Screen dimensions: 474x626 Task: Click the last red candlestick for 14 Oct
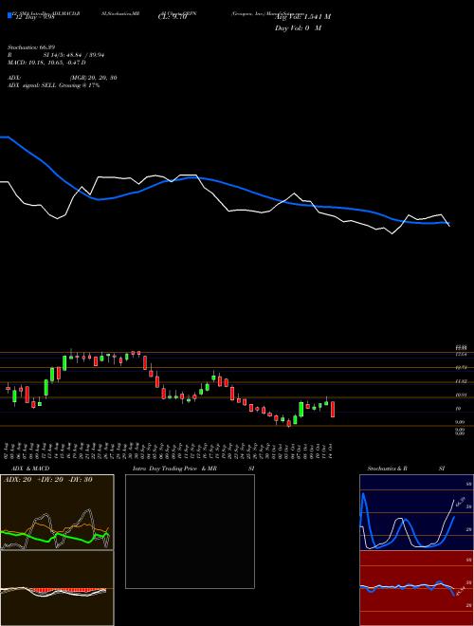(333, 409)
